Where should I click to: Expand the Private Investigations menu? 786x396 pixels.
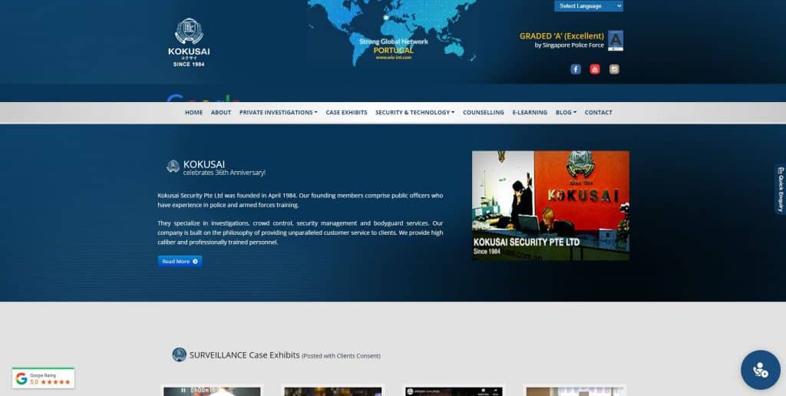click(x=278, y=112)
